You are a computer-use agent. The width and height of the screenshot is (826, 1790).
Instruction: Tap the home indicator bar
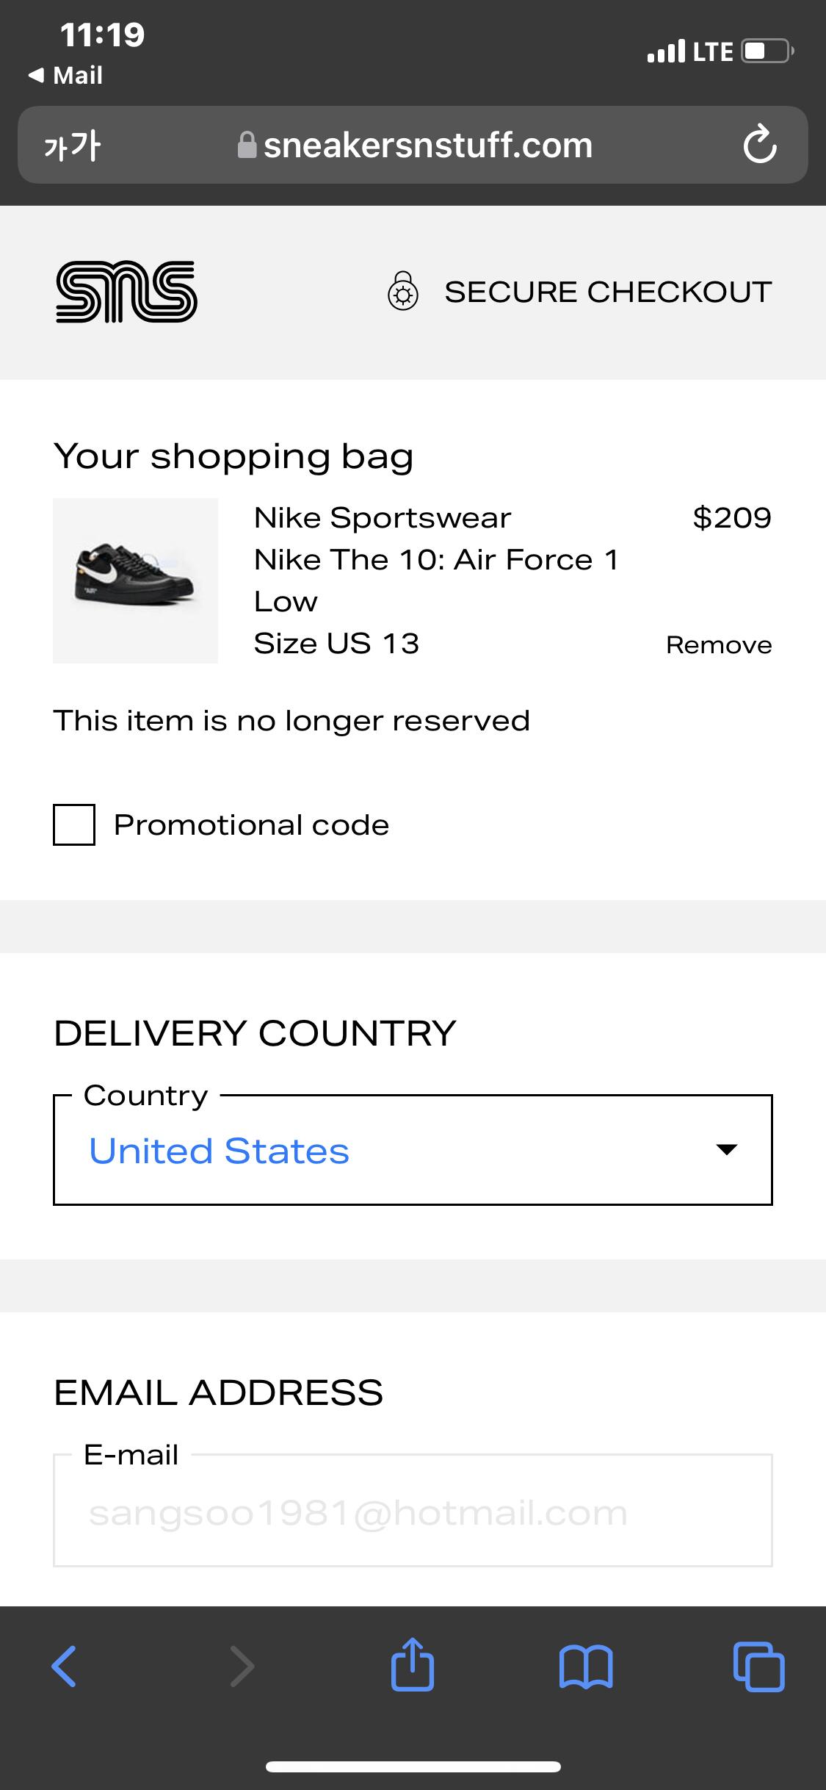click(x=413, y=1766)
